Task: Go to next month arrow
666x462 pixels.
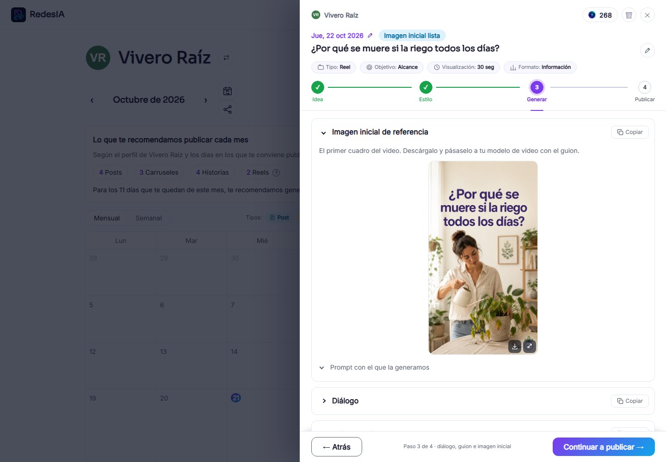Action: [206, 100]
